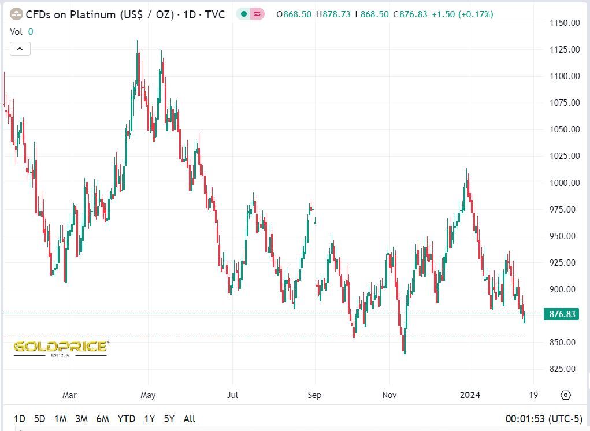
Task: Click the current price label 876.83
Action: click(562, 314)
